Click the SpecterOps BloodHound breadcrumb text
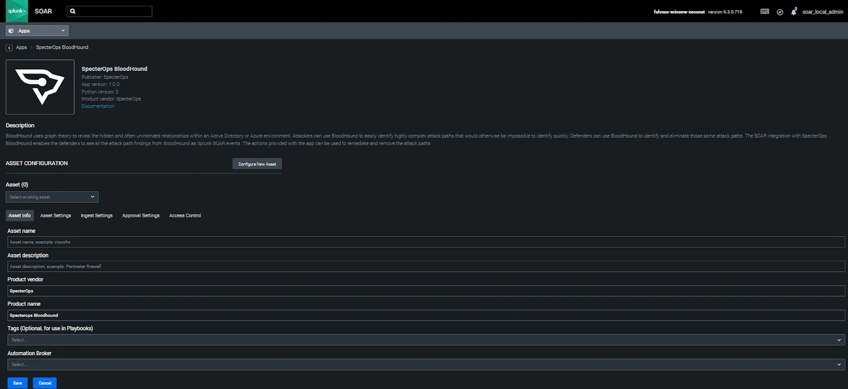The image size is (848, 389). 62,48
